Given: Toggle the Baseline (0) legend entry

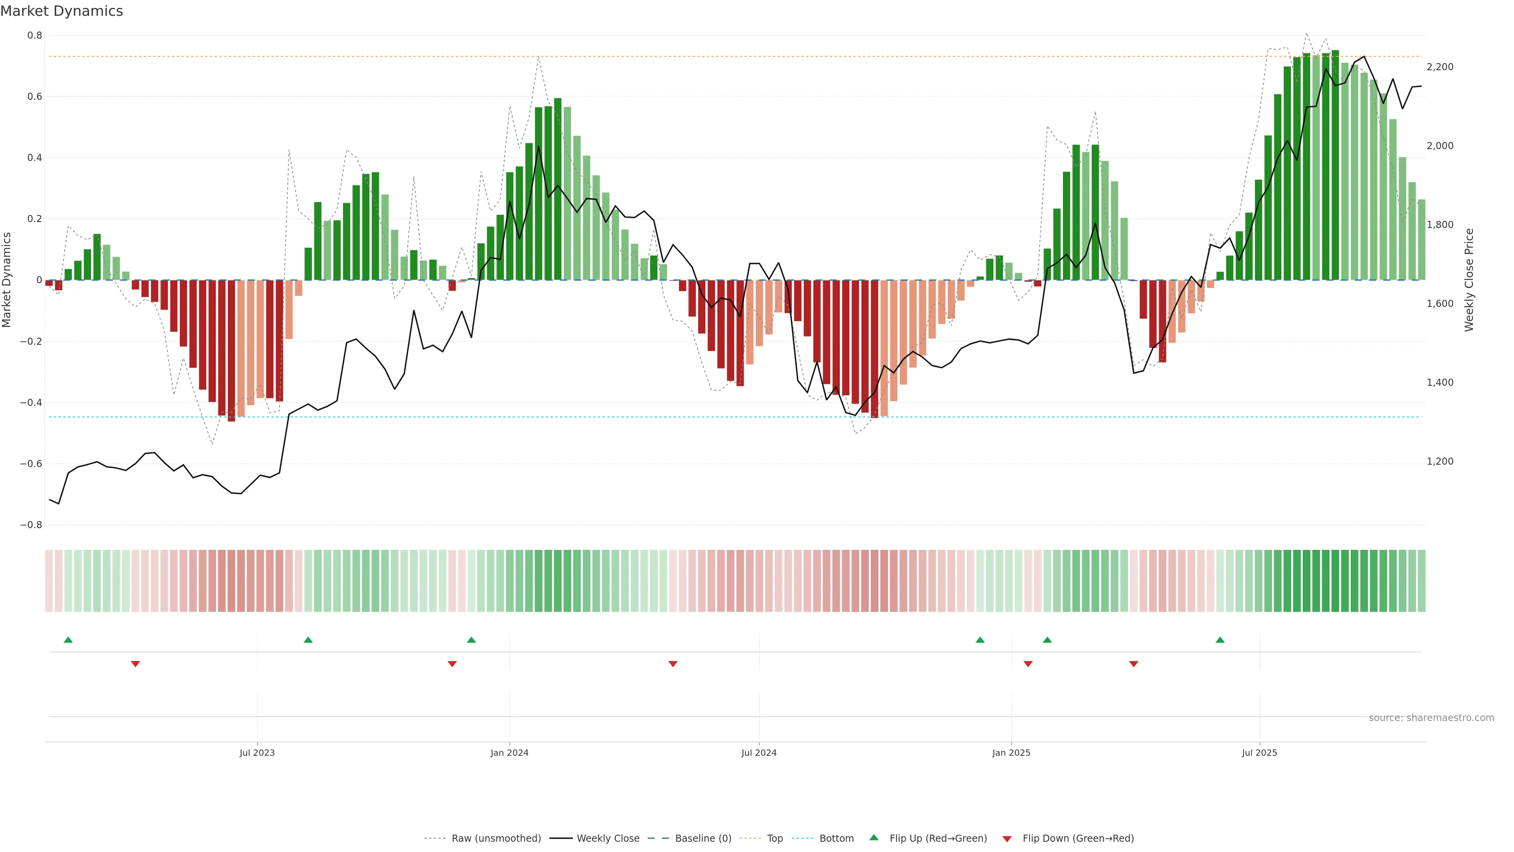Looking at the screenshot, I should click(x=703, y=839).
